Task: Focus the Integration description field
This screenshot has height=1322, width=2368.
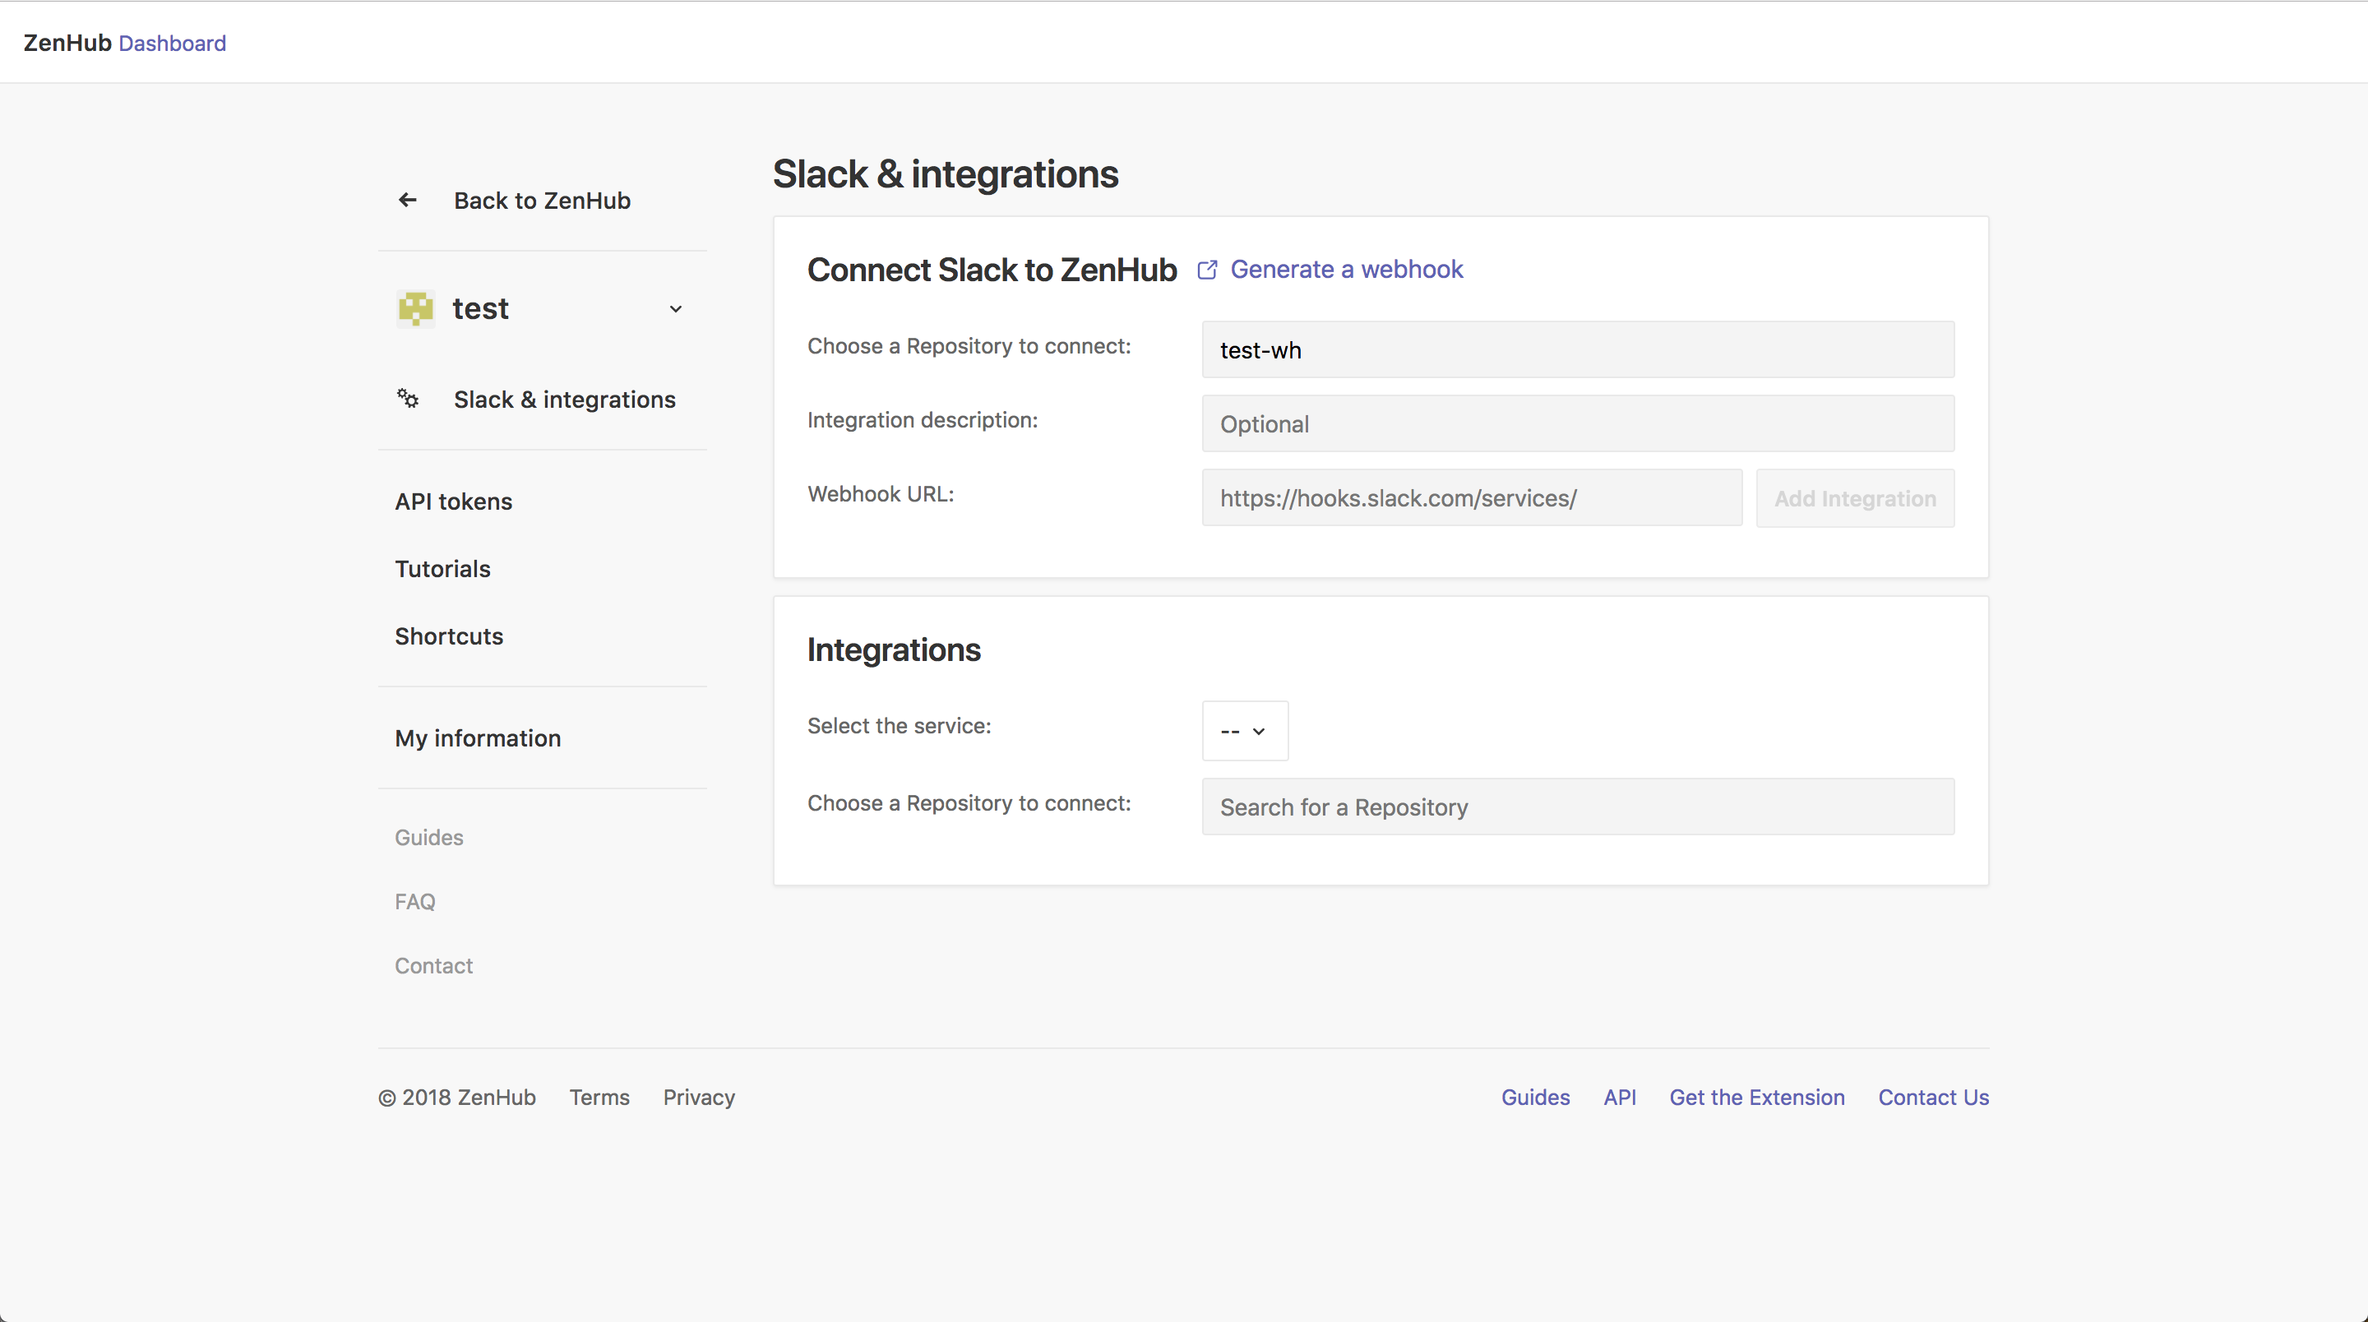Action: [x=1578, y=423]
